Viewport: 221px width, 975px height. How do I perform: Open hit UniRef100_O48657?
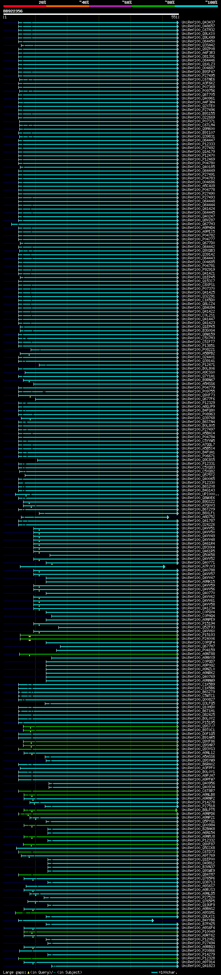[x=198, y=26]
